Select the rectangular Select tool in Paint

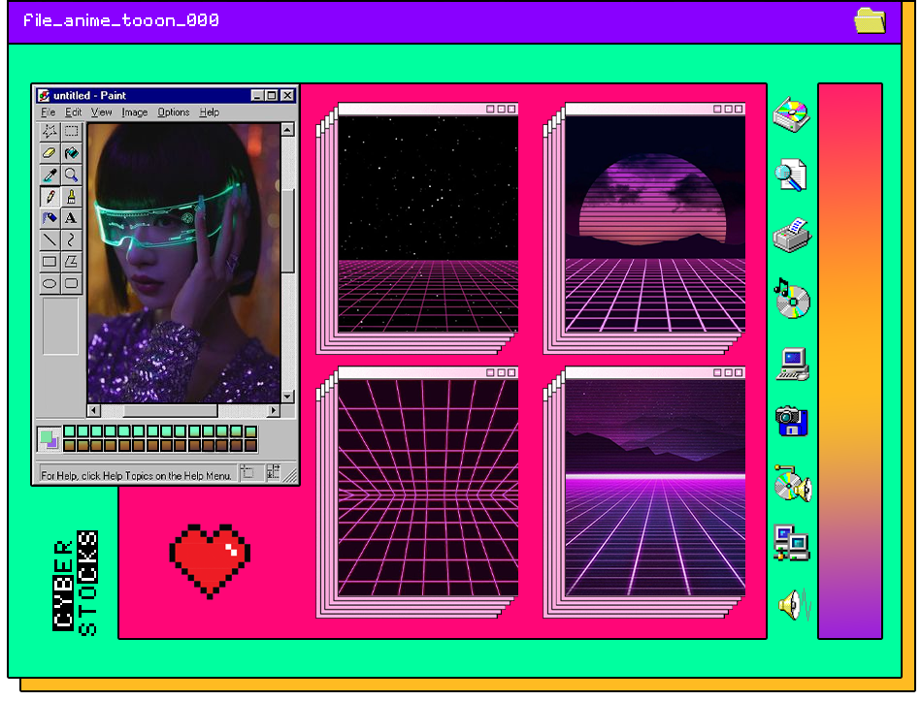coord(71,132)
